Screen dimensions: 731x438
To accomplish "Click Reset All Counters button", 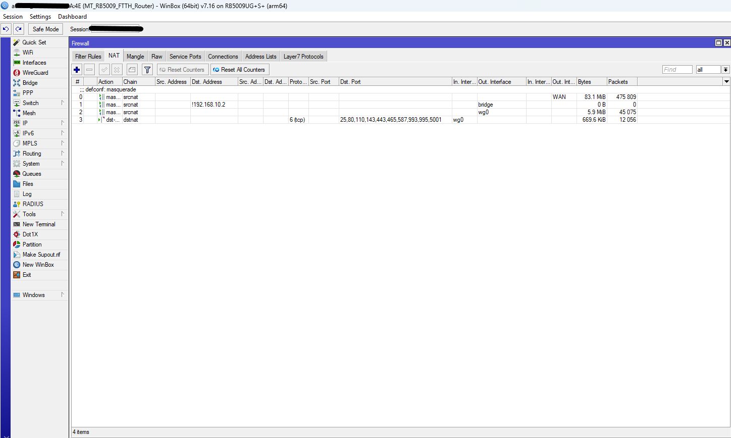I will (x=240, y=70).
